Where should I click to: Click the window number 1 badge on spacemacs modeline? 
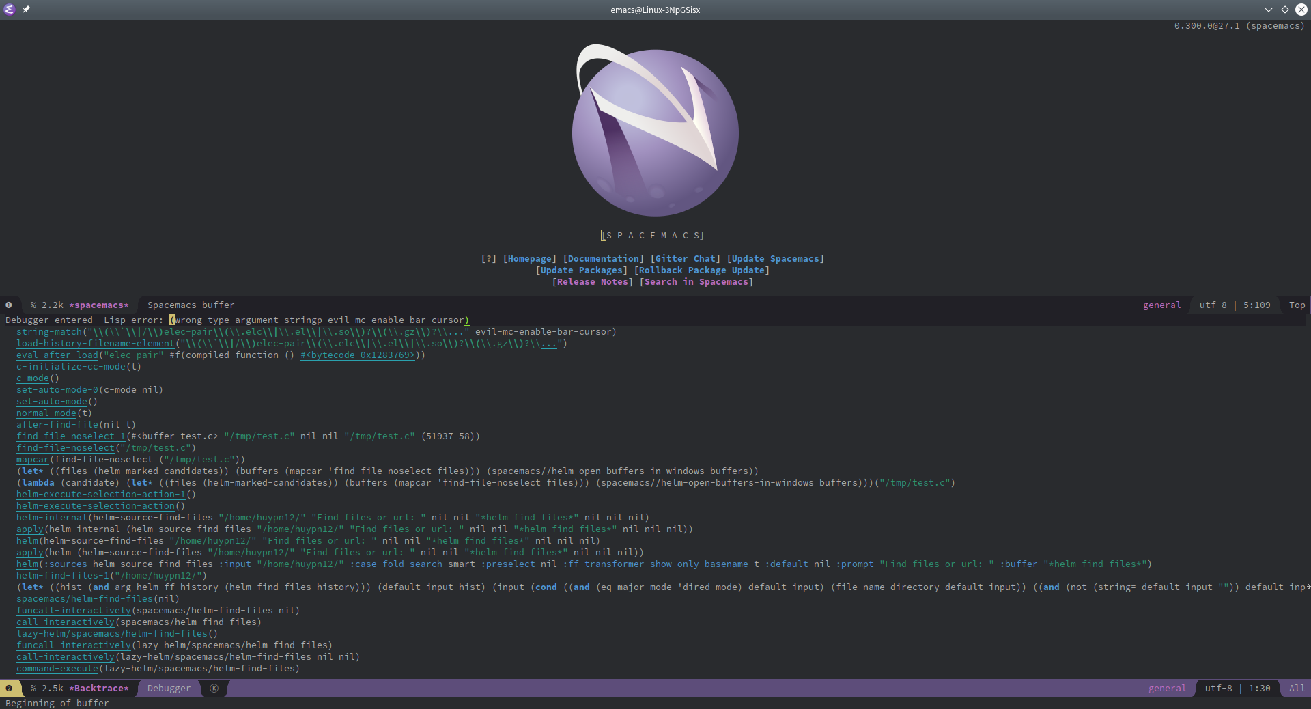coord(9,305)
